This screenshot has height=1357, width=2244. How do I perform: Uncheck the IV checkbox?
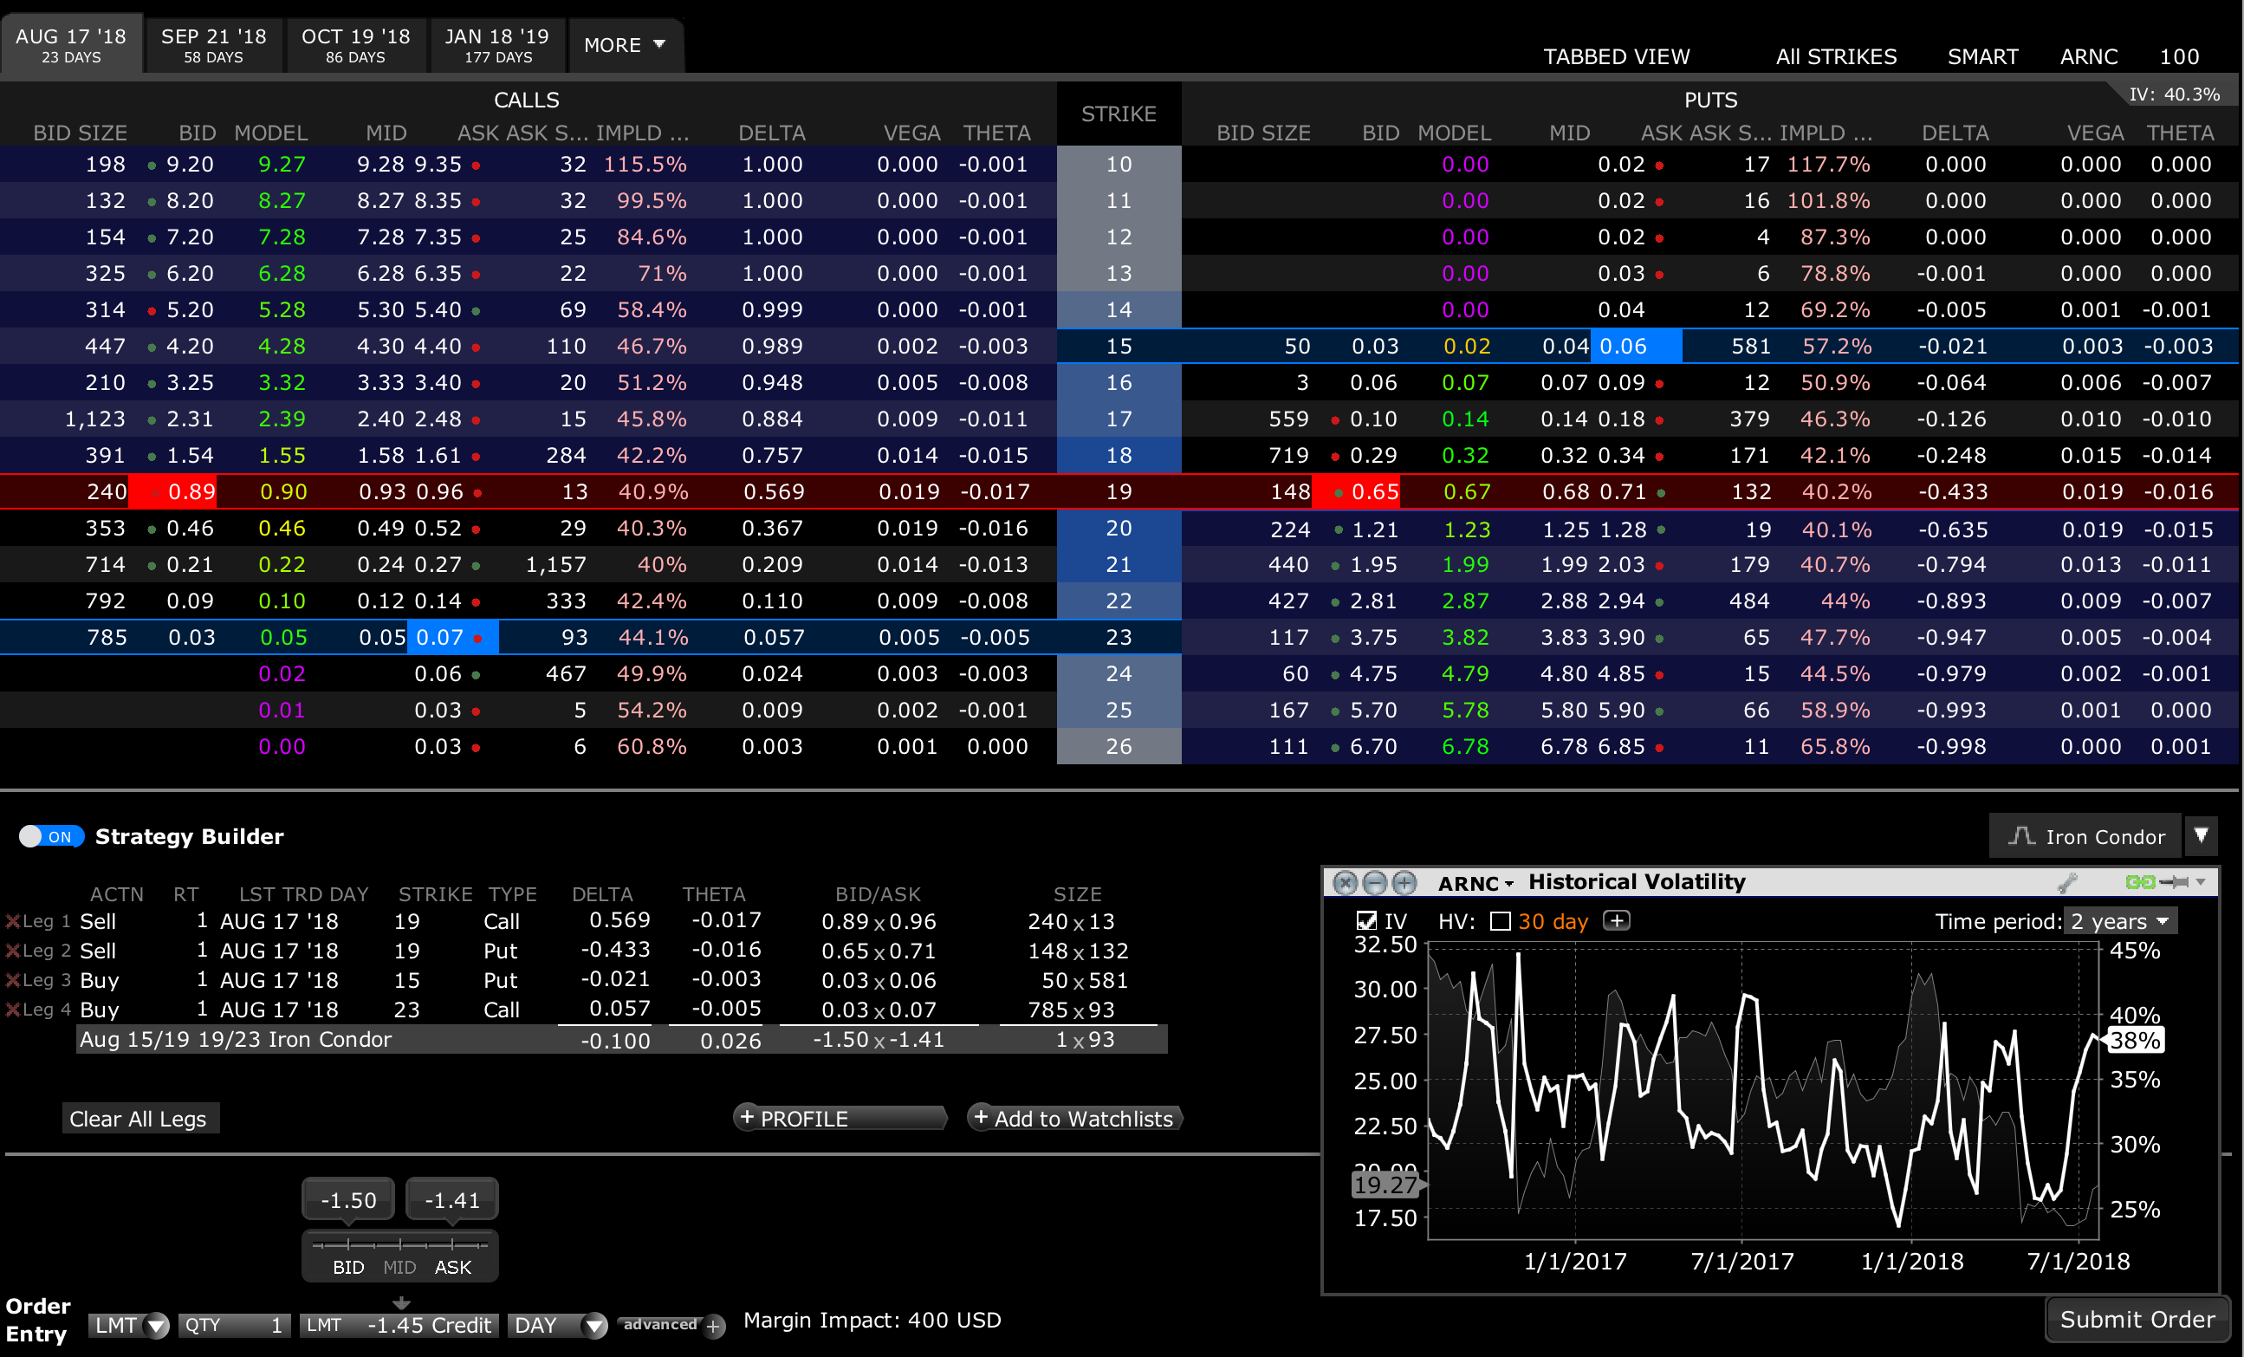(1366, 921)
